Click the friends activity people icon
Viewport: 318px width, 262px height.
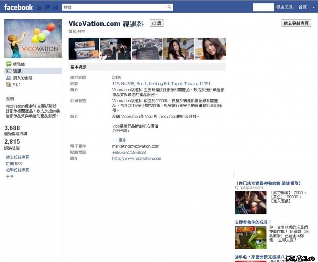pos(9,78)
